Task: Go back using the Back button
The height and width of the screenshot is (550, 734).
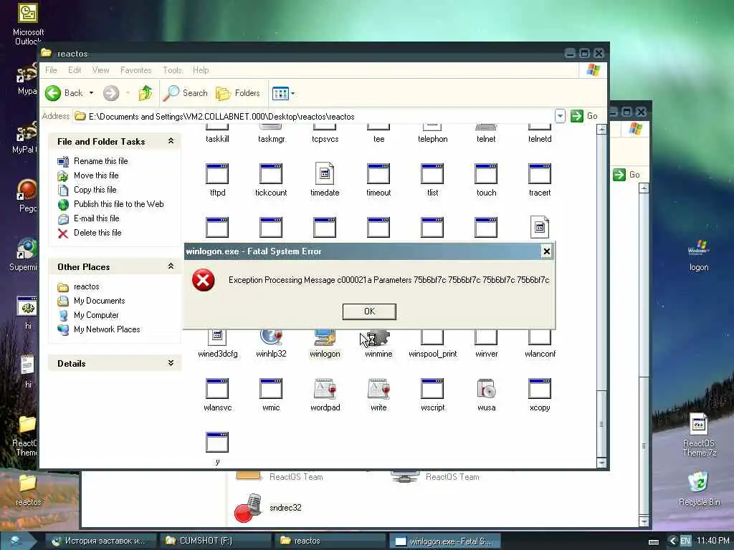Action: coord(64,93)
